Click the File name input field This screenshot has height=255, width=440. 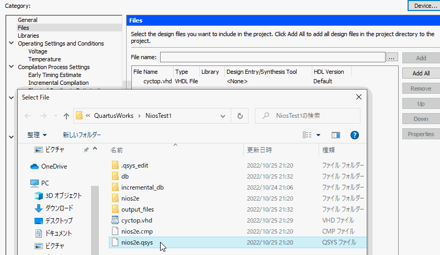coord(273,57)
